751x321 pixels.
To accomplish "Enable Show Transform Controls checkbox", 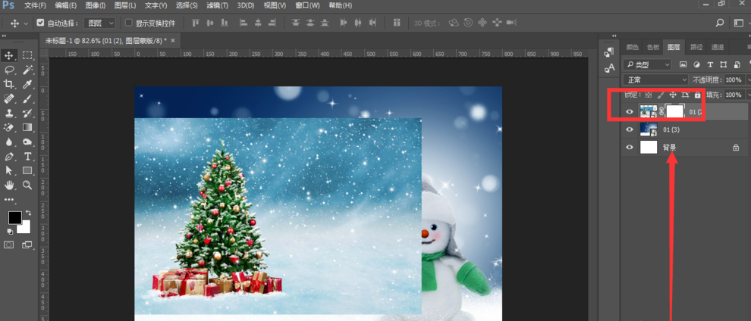I will (x=128, y=23).
